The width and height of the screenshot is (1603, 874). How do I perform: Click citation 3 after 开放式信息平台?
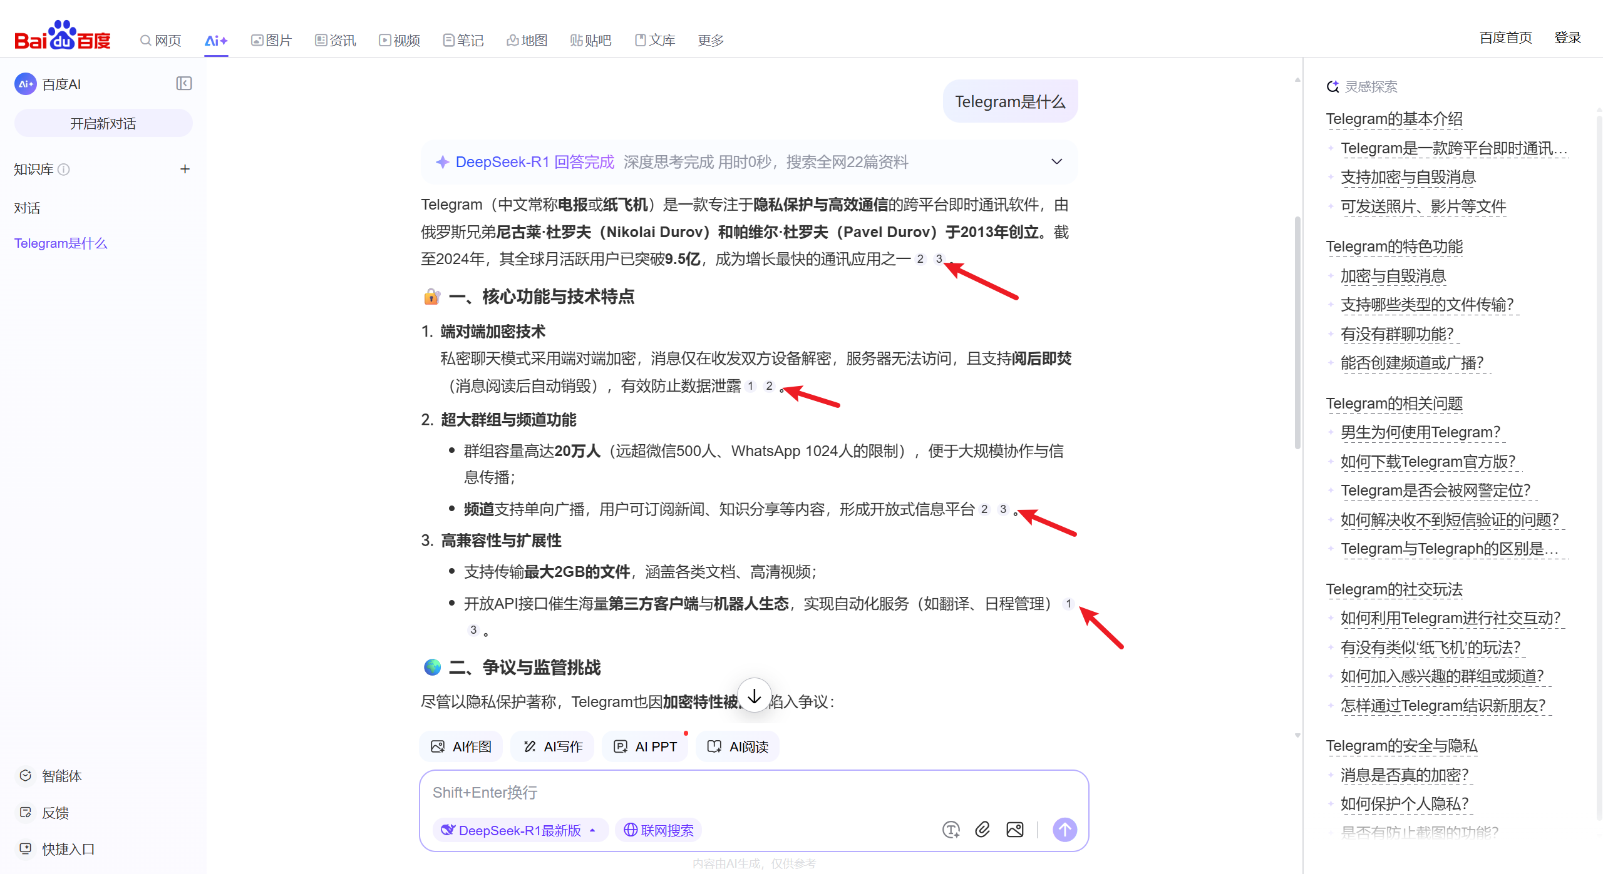pyautogui.click(x=1003, y=509)
